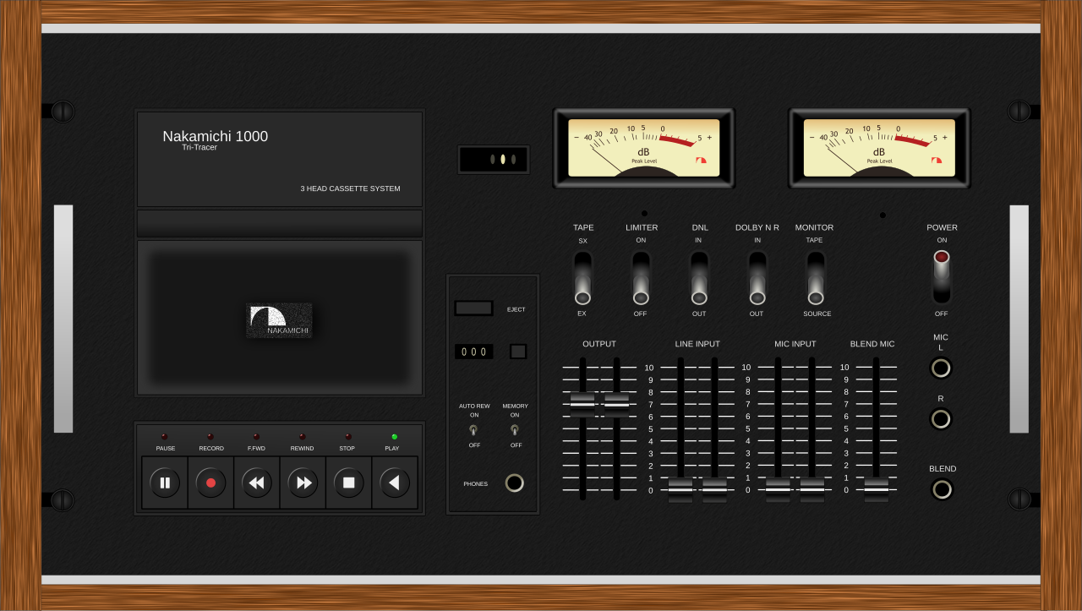Viewport: 1082px width, 611px height.
Task: Pause the tape with the pause button
Action: [165, 483]
